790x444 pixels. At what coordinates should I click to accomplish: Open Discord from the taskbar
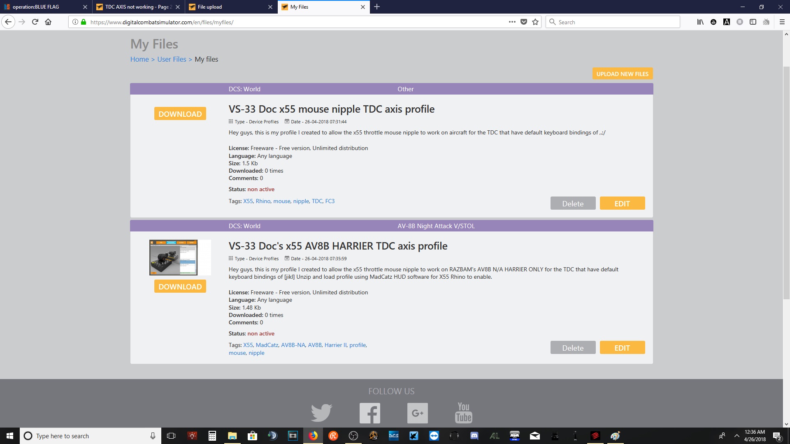[474, 436]
